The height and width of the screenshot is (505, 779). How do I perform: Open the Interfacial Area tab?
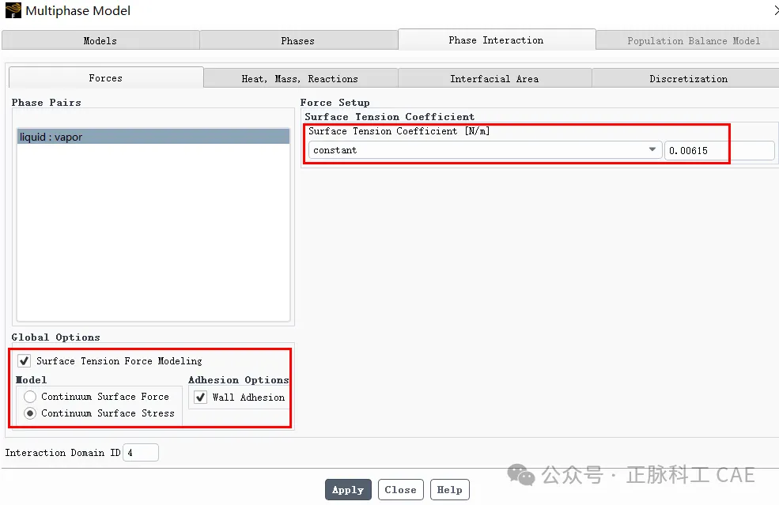(x=494, y=78)
